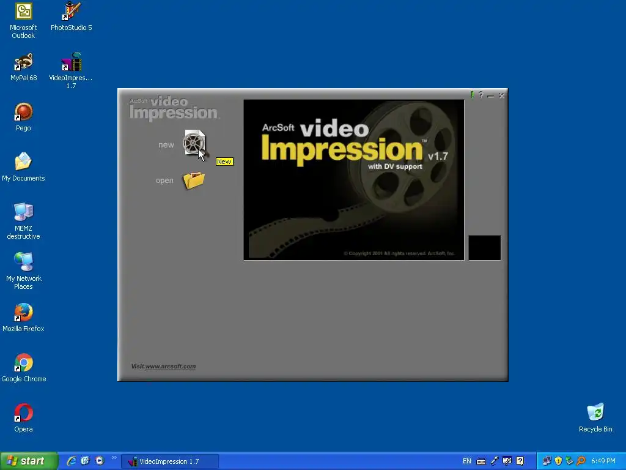Select the Pego desktop icon

(23, 117)
